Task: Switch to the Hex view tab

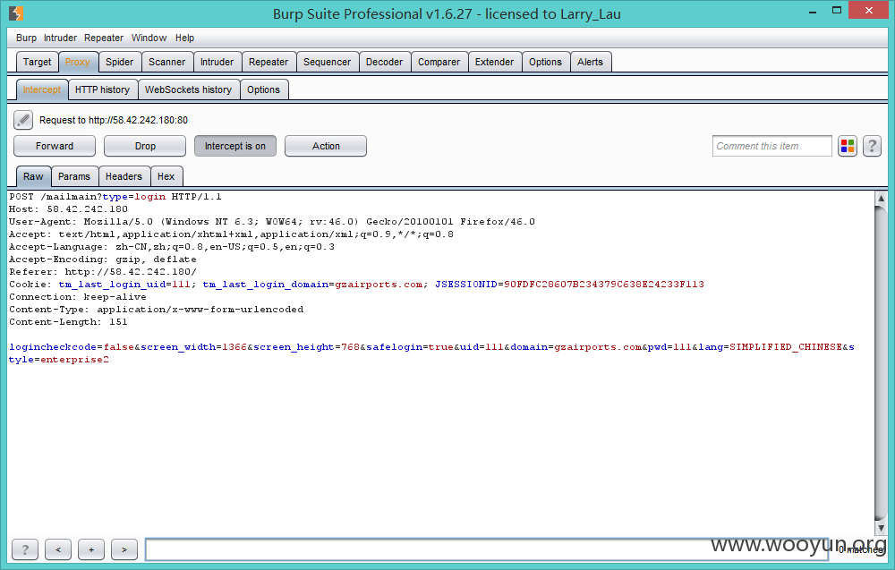Action: (166, 176)
